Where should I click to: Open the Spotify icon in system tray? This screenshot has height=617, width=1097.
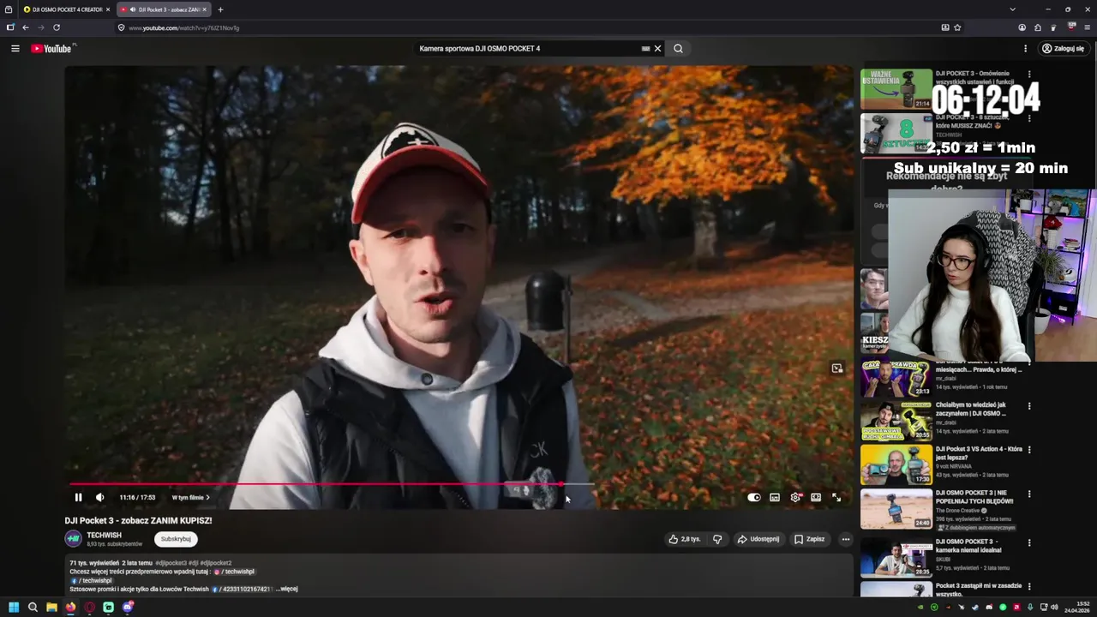[1003, 608]
